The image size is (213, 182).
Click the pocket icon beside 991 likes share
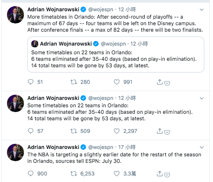pos(167,83)
